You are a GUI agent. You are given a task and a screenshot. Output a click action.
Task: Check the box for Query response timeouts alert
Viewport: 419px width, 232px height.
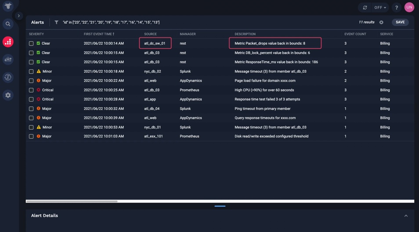(x=31, y=118)
